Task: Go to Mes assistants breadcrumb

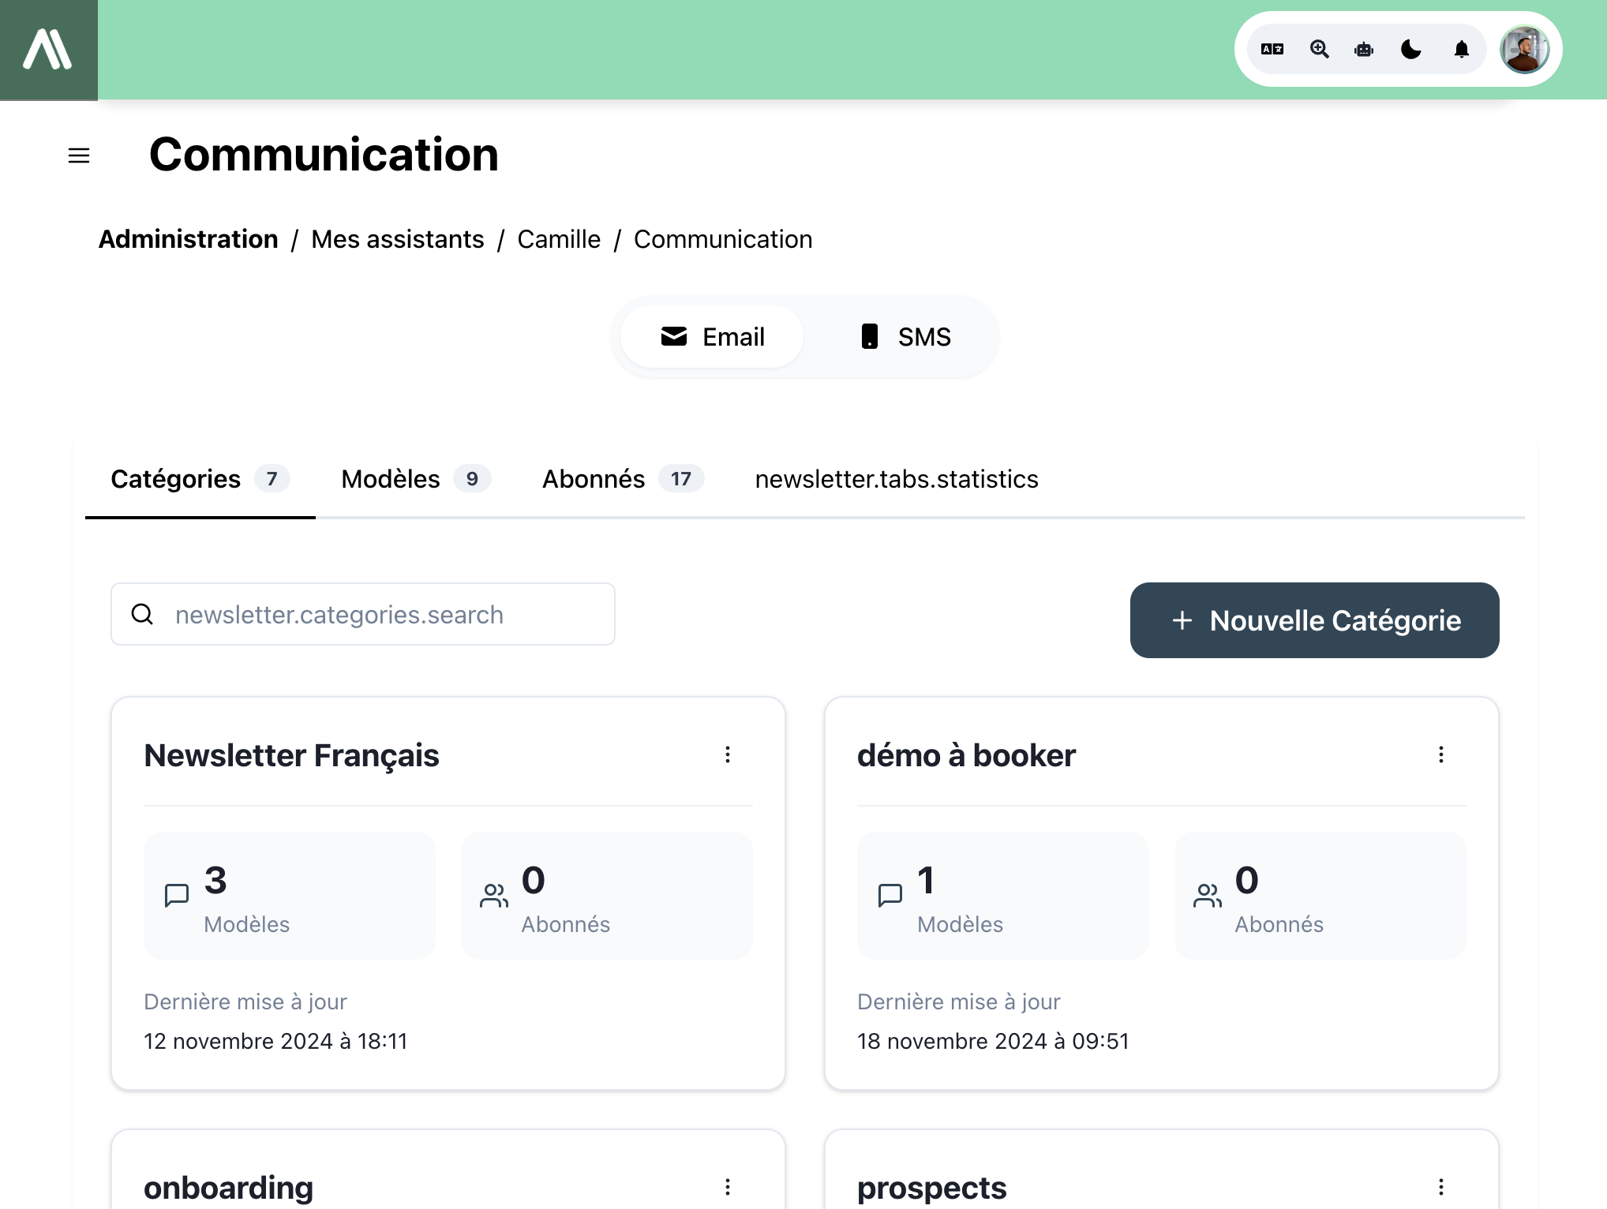Action: click(397, 239)
